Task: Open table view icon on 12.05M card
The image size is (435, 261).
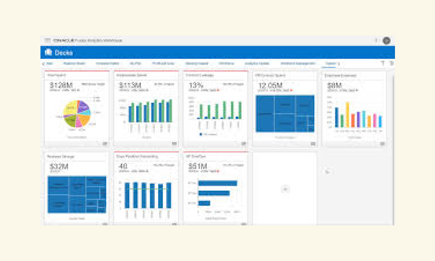Action: tap(313, 144)
